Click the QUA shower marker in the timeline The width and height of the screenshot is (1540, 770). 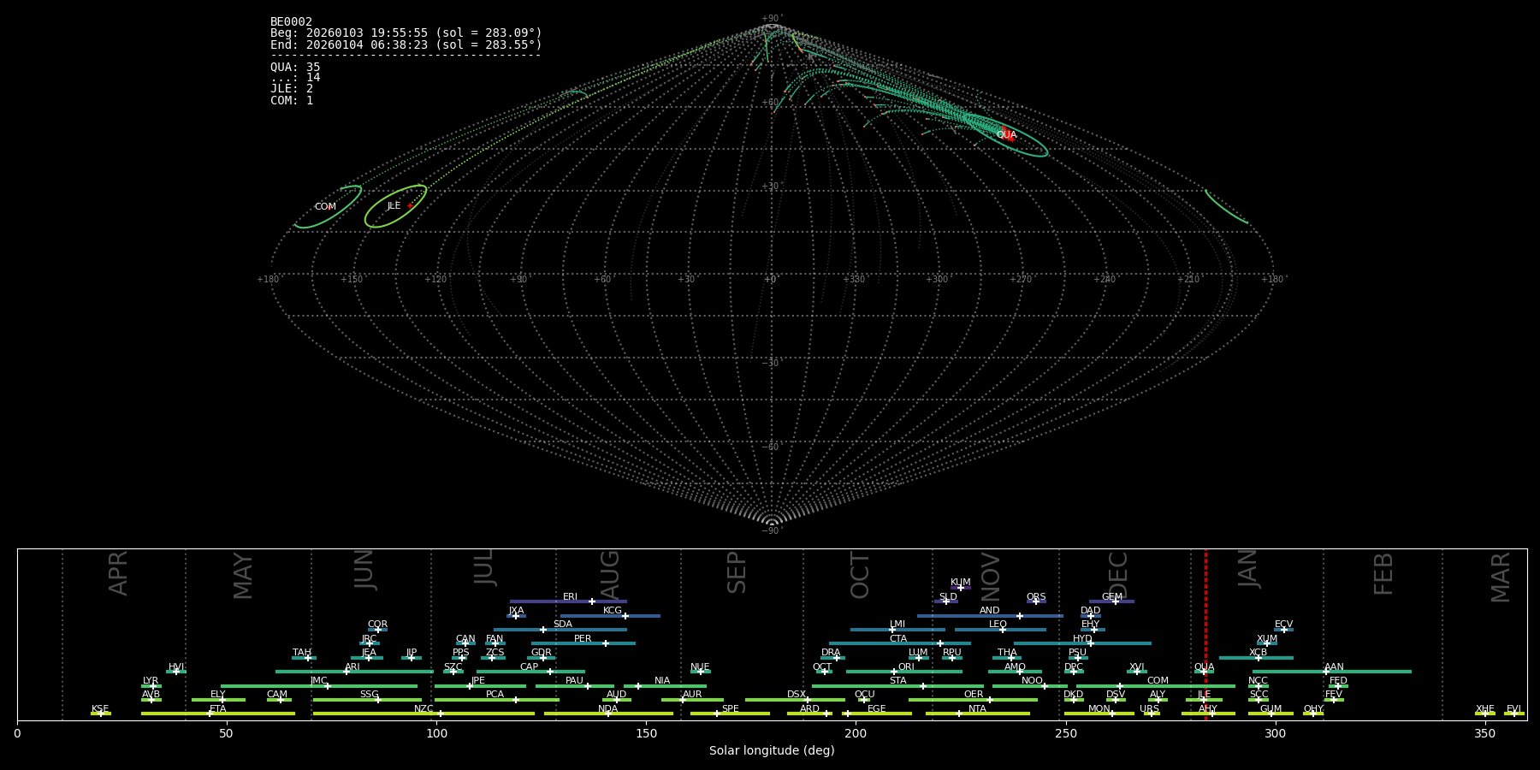(x=1204, y=672)
